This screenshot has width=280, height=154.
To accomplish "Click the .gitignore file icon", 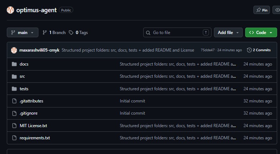I will pos(14,113).
